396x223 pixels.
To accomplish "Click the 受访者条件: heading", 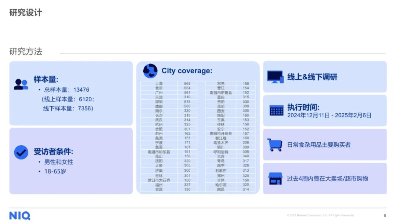I will pyautogui.click(x=53, y=151).
